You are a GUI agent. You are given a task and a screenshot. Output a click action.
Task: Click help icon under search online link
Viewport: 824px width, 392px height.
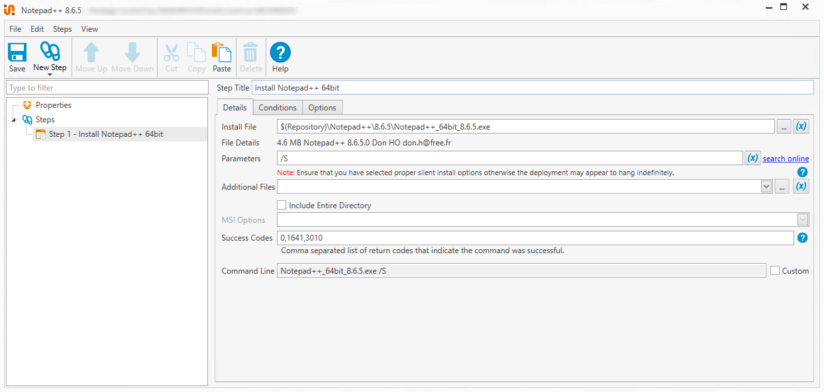point(802,172)
